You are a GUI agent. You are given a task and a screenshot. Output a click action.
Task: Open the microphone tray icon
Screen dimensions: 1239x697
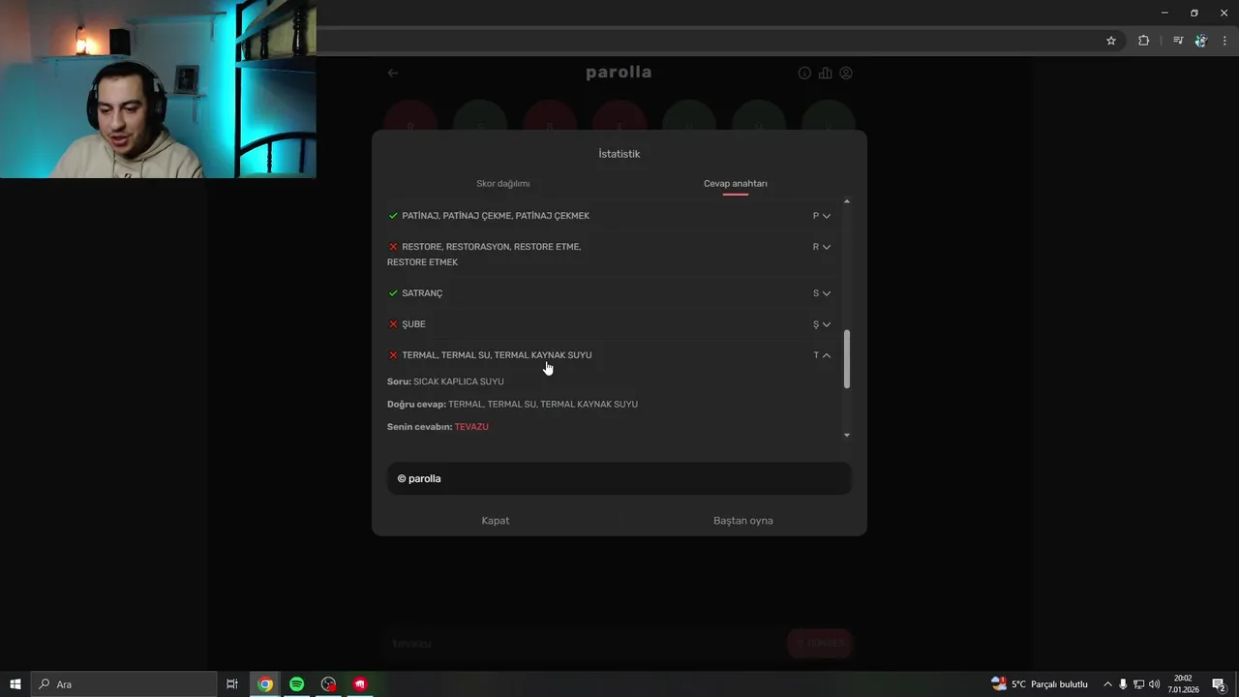coord(1123,684)
